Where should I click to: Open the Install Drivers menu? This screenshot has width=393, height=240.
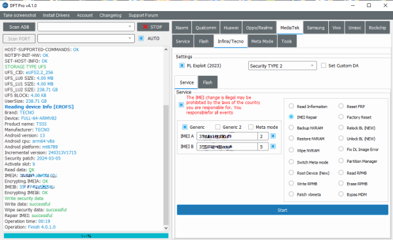56,15
